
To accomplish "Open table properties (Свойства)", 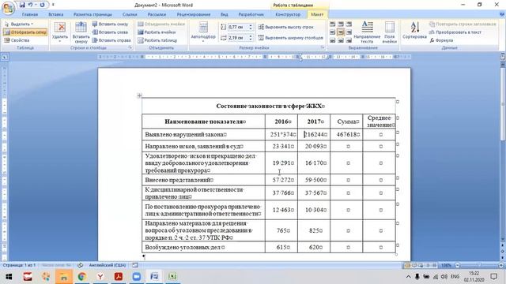I will 17,40.
